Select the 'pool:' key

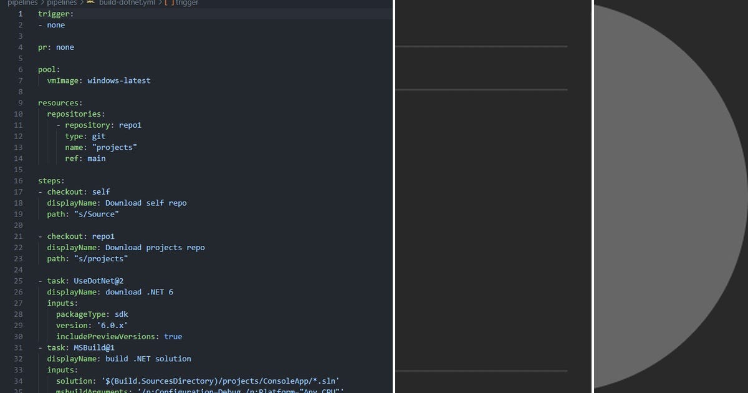(49, 69)
